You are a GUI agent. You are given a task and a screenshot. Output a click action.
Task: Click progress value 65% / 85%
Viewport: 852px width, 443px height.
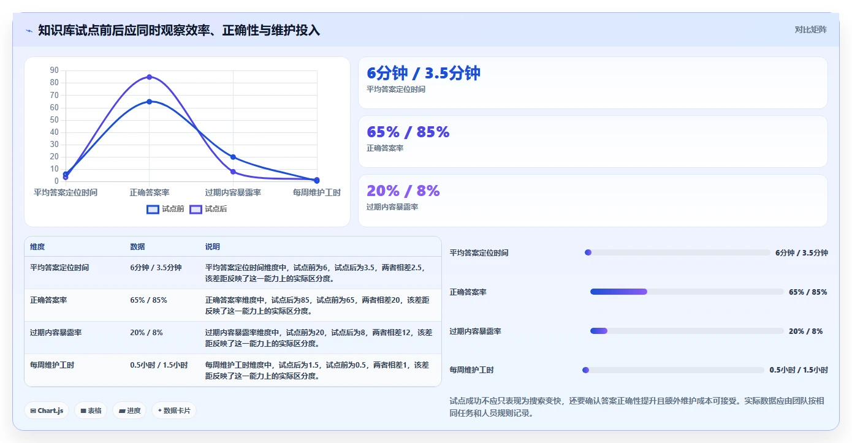pyautogui.click(x=808, y=292)
